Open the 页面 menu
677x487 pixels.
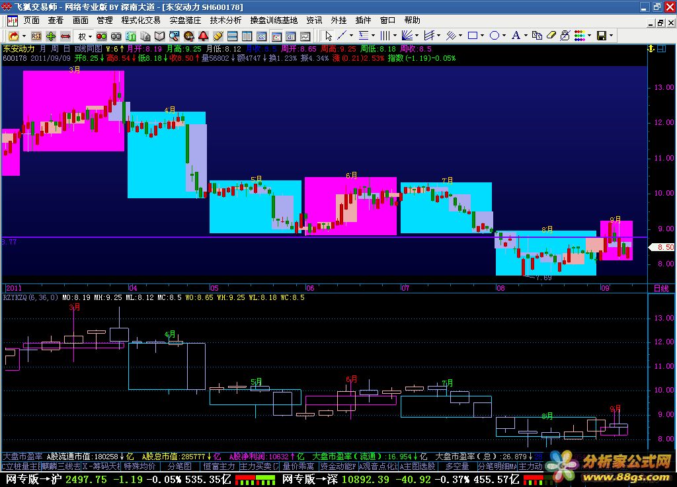pos(32,20)
